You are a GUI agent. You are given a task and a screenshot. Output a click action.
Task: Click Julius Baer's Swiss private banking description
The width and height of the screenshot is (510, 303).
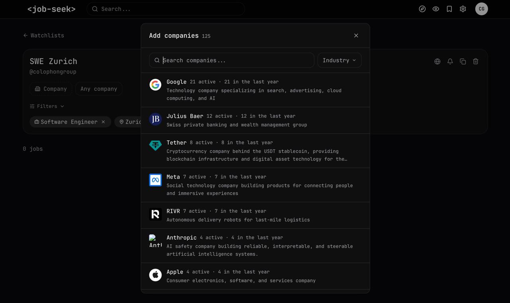coord(237,125)
